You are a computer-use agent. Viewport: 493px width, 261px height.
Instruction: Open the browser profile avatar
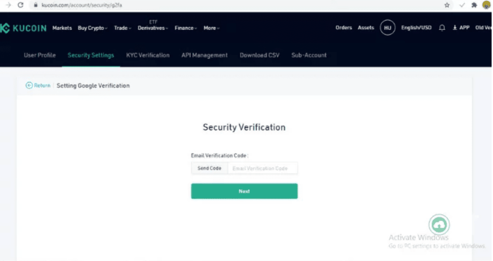point(486,5)
